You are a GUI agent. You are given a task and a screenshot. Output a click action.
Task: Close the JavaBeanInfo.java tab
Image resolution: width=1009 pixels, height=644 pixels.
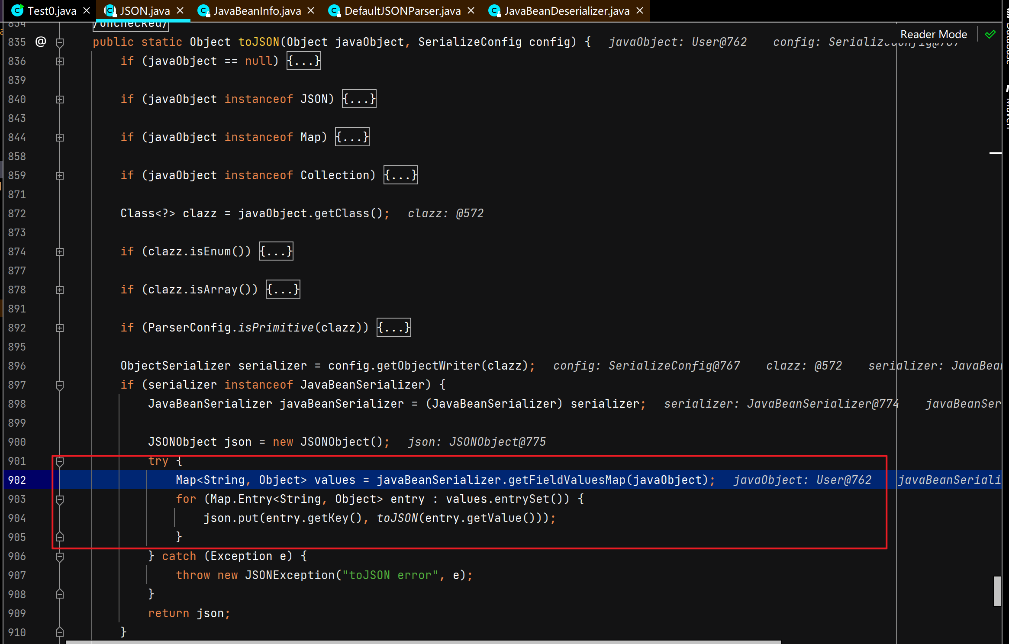[x=311, y=10]
